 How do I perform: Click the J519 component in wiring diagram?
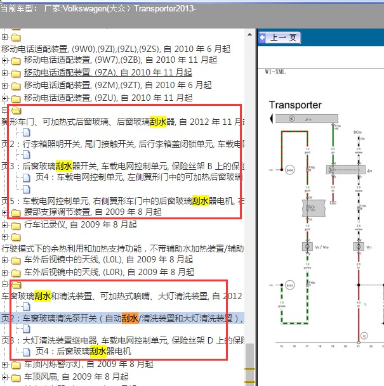[x=307, y=119]
